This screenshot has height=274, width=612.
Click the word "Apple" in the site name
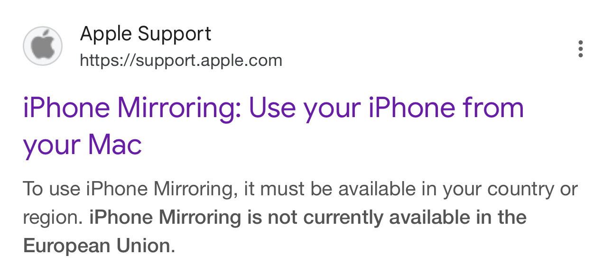pyautogui.click(x=107, y=34)
